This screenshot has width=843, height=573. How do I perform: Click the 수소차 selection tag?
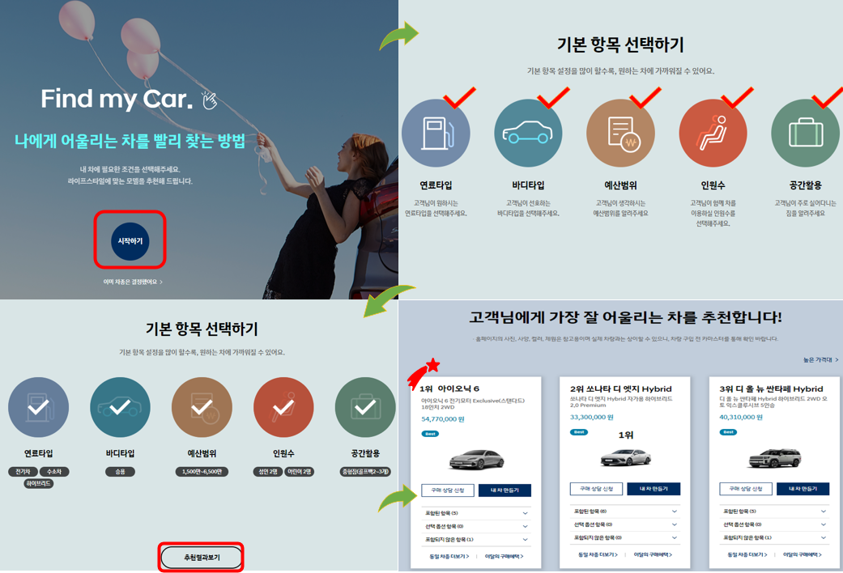click(x=54, y=471)
